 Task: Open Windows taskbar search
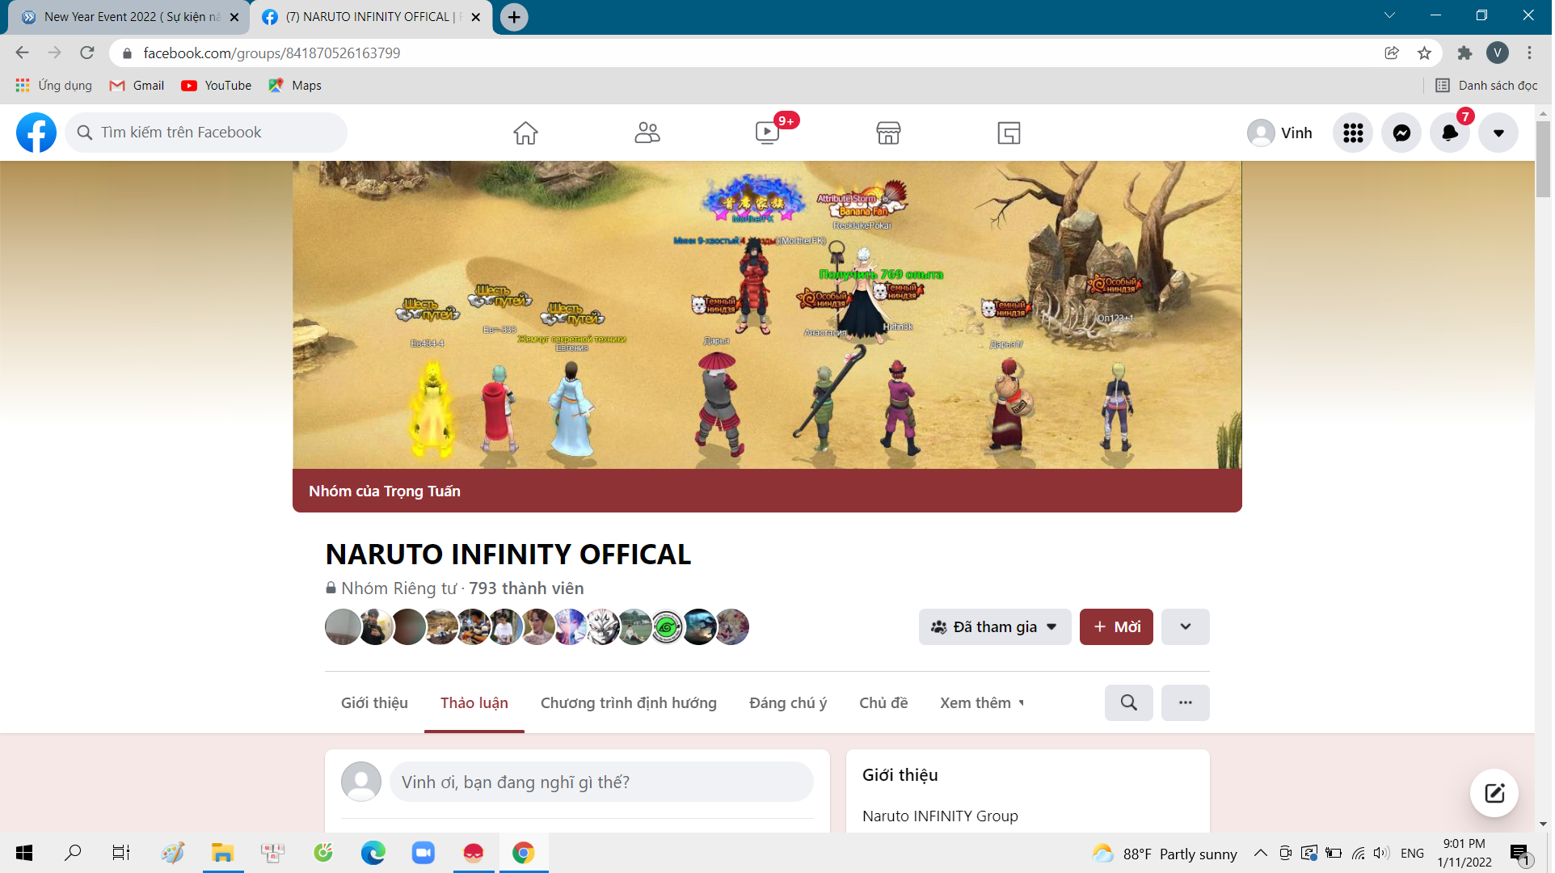click(x=73, y=853)
